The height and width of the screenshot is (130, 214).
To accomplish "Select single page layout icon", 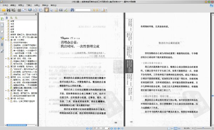I will click(169, 128).
